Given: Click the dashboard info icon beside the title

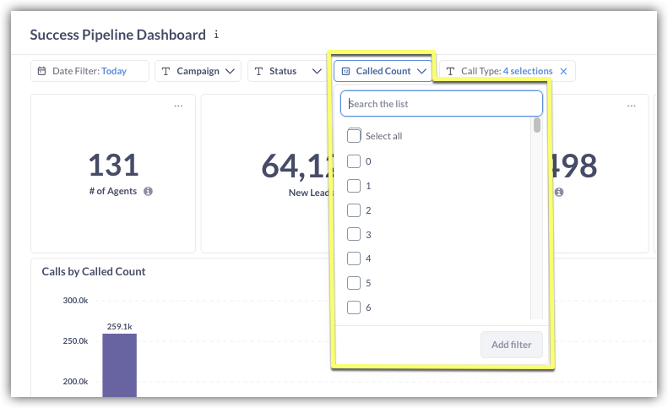Looking at the screenshot, I should [x=216, y=35].
